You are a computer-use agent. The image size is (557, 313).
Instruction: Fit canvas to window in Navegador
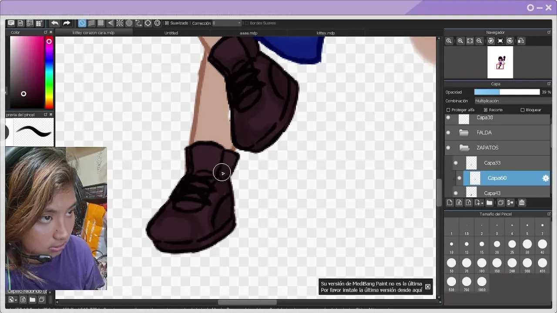click(x=470, y=41)
